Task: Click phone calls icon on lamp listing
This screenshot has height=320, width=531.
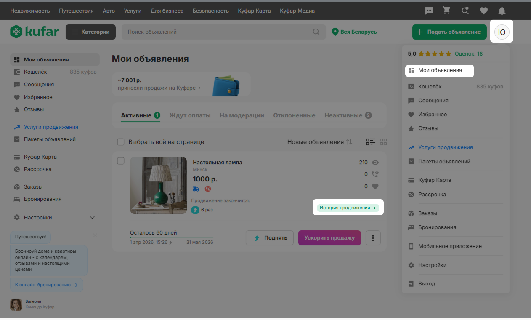Action: point(375,174)
